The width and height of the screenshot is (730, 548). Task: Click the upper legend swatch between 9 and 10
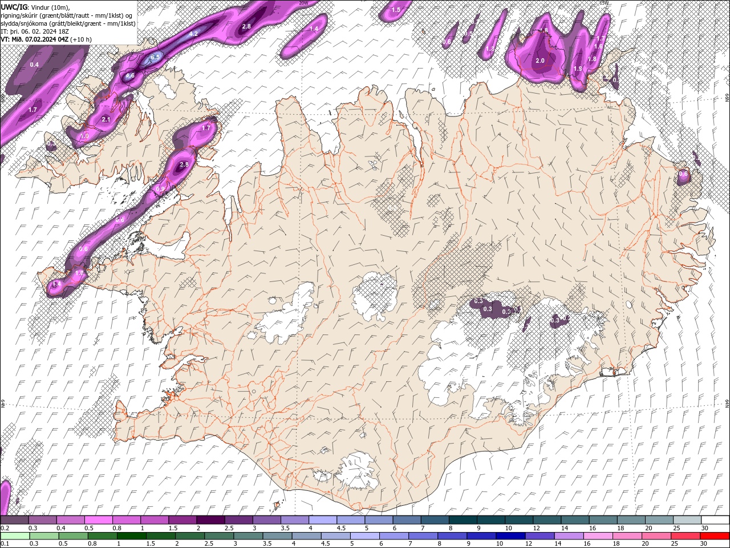click(490, 520)
